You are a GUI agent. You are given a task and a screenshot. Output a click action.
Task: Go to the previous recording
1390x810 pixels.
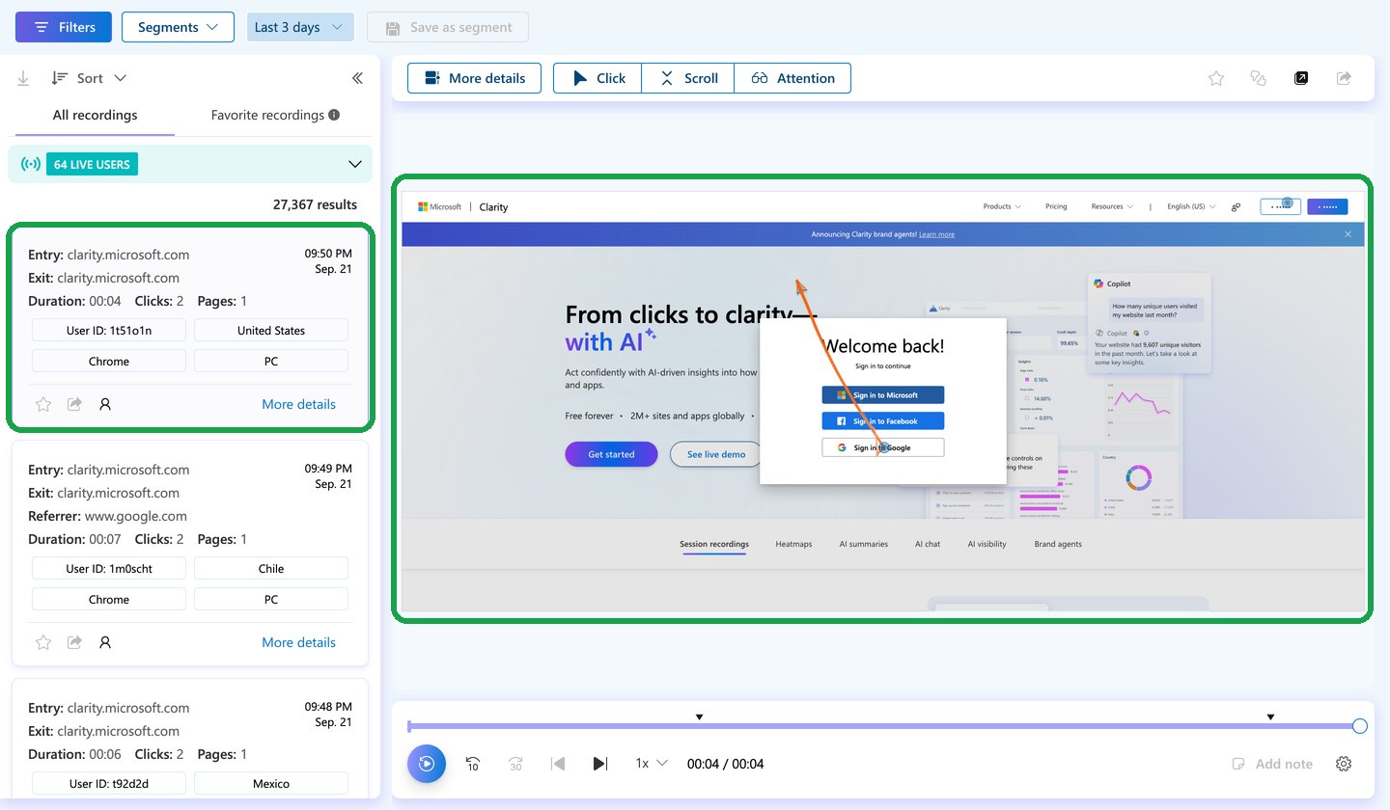pyautogui.click(x=558, y=764)
